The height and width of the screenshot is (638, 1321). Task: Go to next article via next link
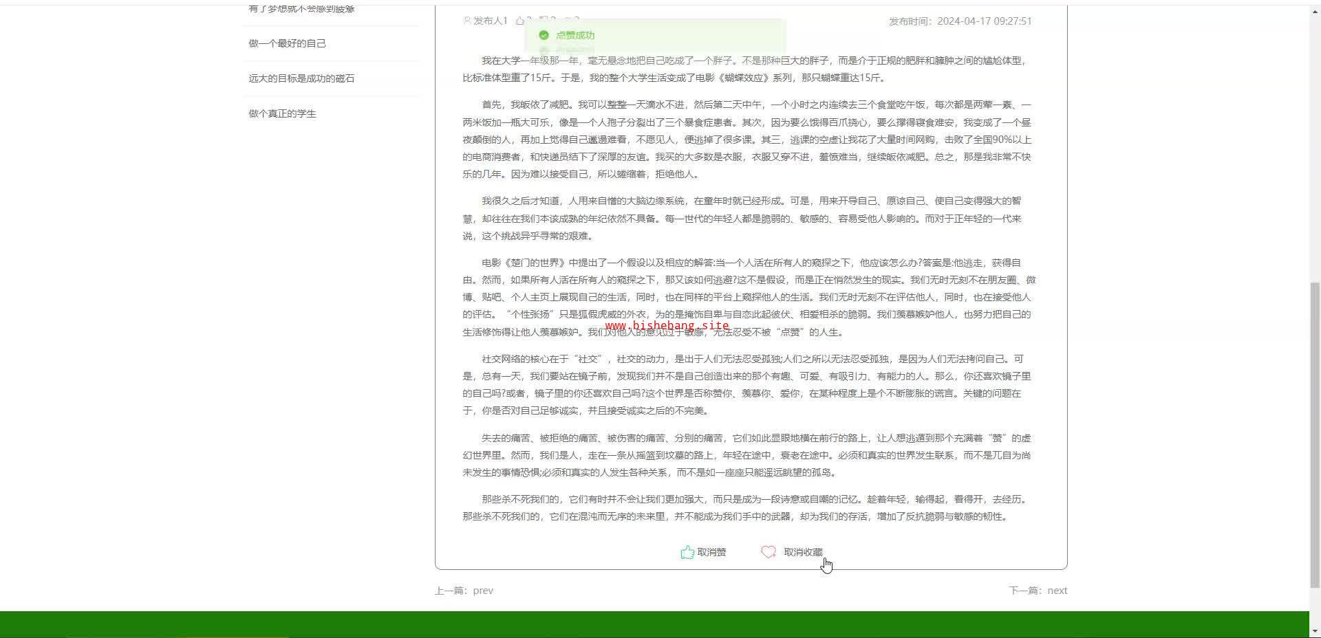1057,591
